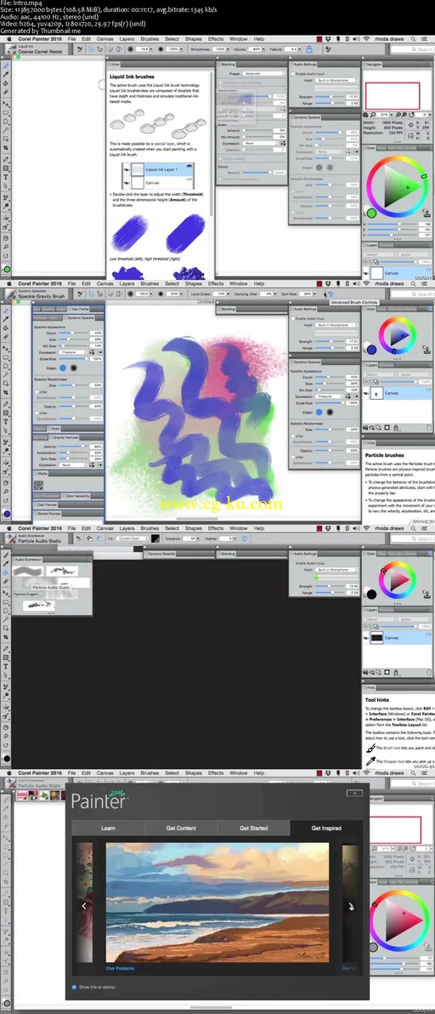435x1014 pixels.
Task: Hide the Canvas layer in the dark-canvas frame
Action: [x=366, y=637]
